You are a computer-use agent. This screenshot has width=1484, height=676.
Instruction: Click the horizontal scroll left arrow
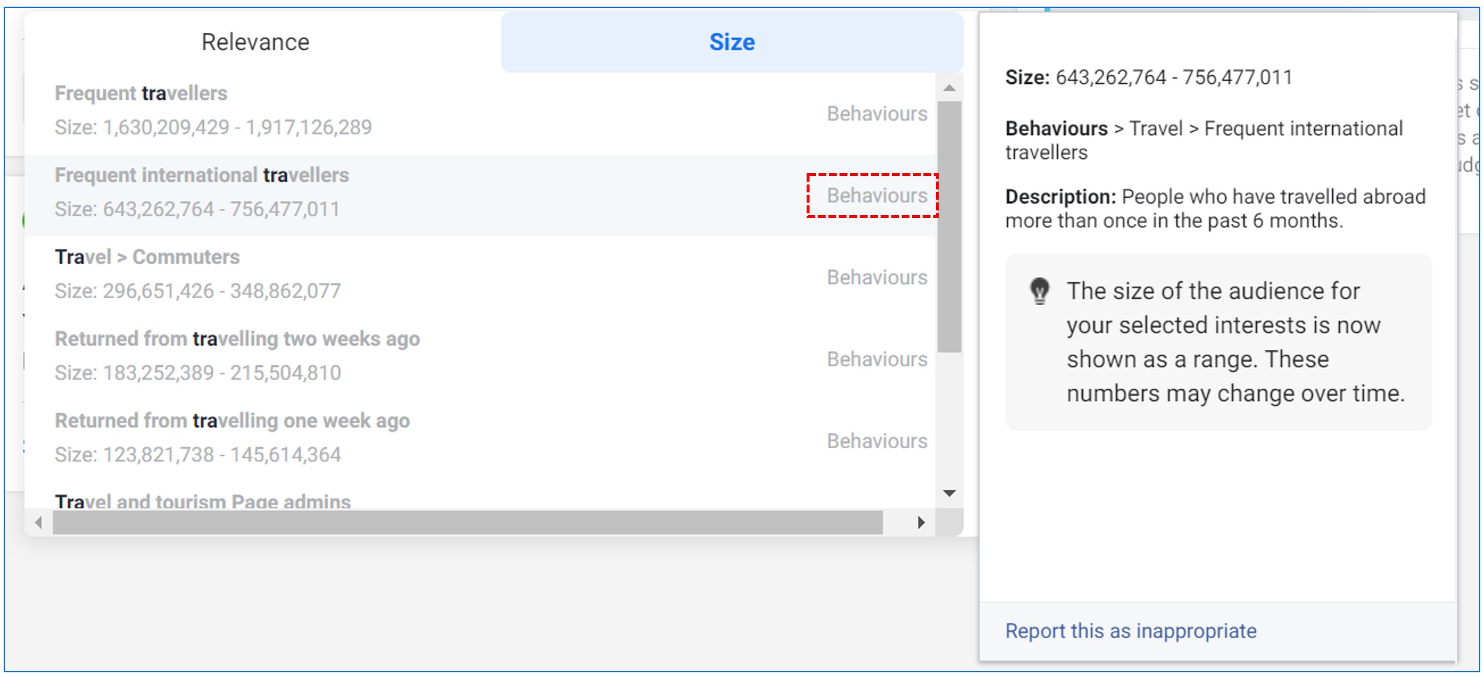coord(39,523)
